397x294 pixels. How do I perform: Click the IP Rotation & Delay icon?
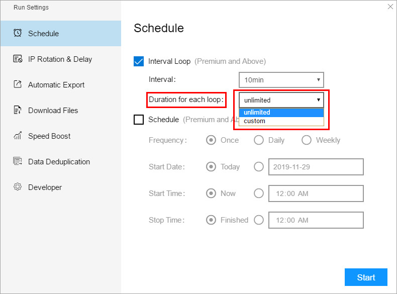click(18, 59)
